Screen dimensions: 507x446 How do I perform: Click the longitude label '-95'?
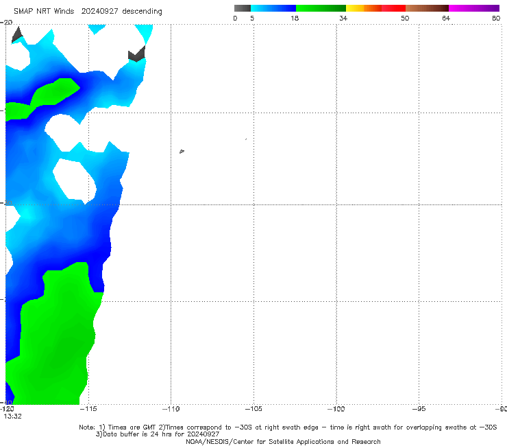point(419,409)
